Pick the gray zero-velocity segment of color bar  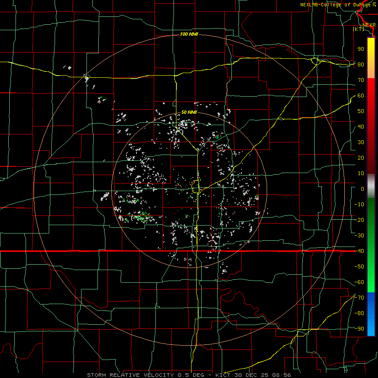(371, 186)
